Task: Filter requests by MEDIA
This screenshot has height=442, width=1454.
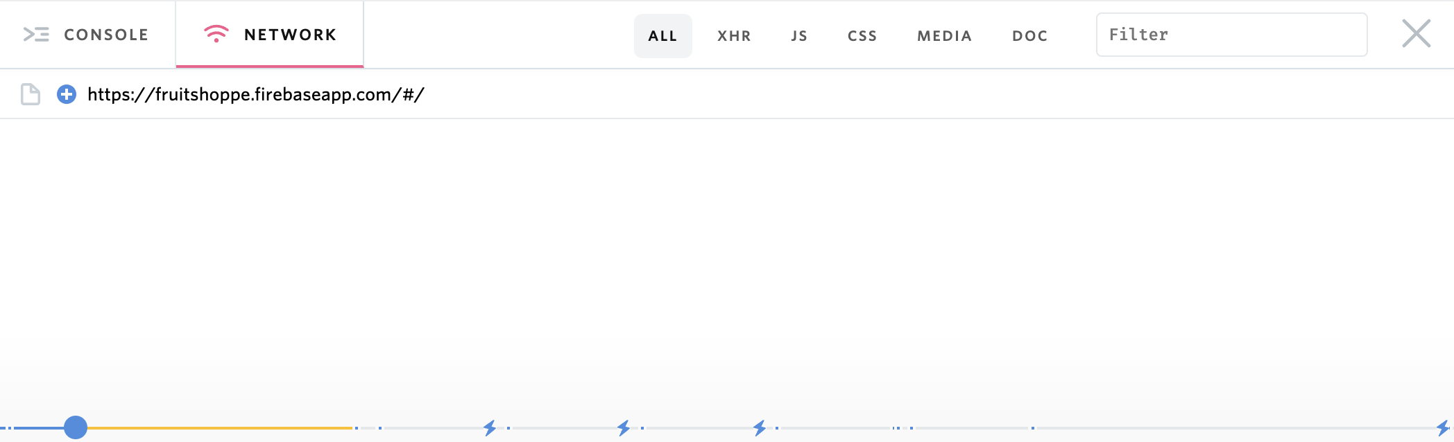Action: pyautogui.click(x=944, y=36)
